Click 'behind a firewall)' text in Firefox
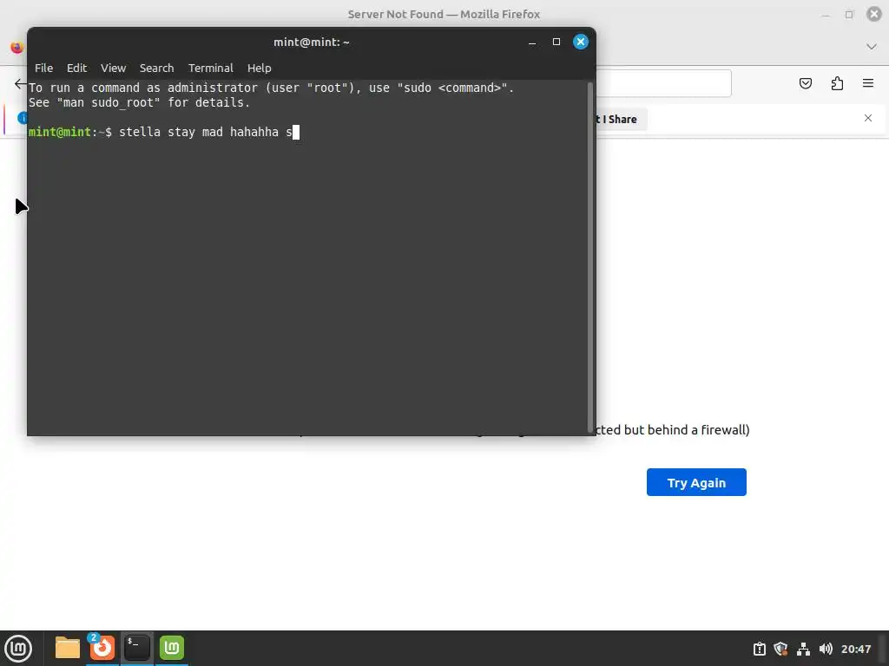Screen dimensions: 889x666 click(x=699, y=430)
